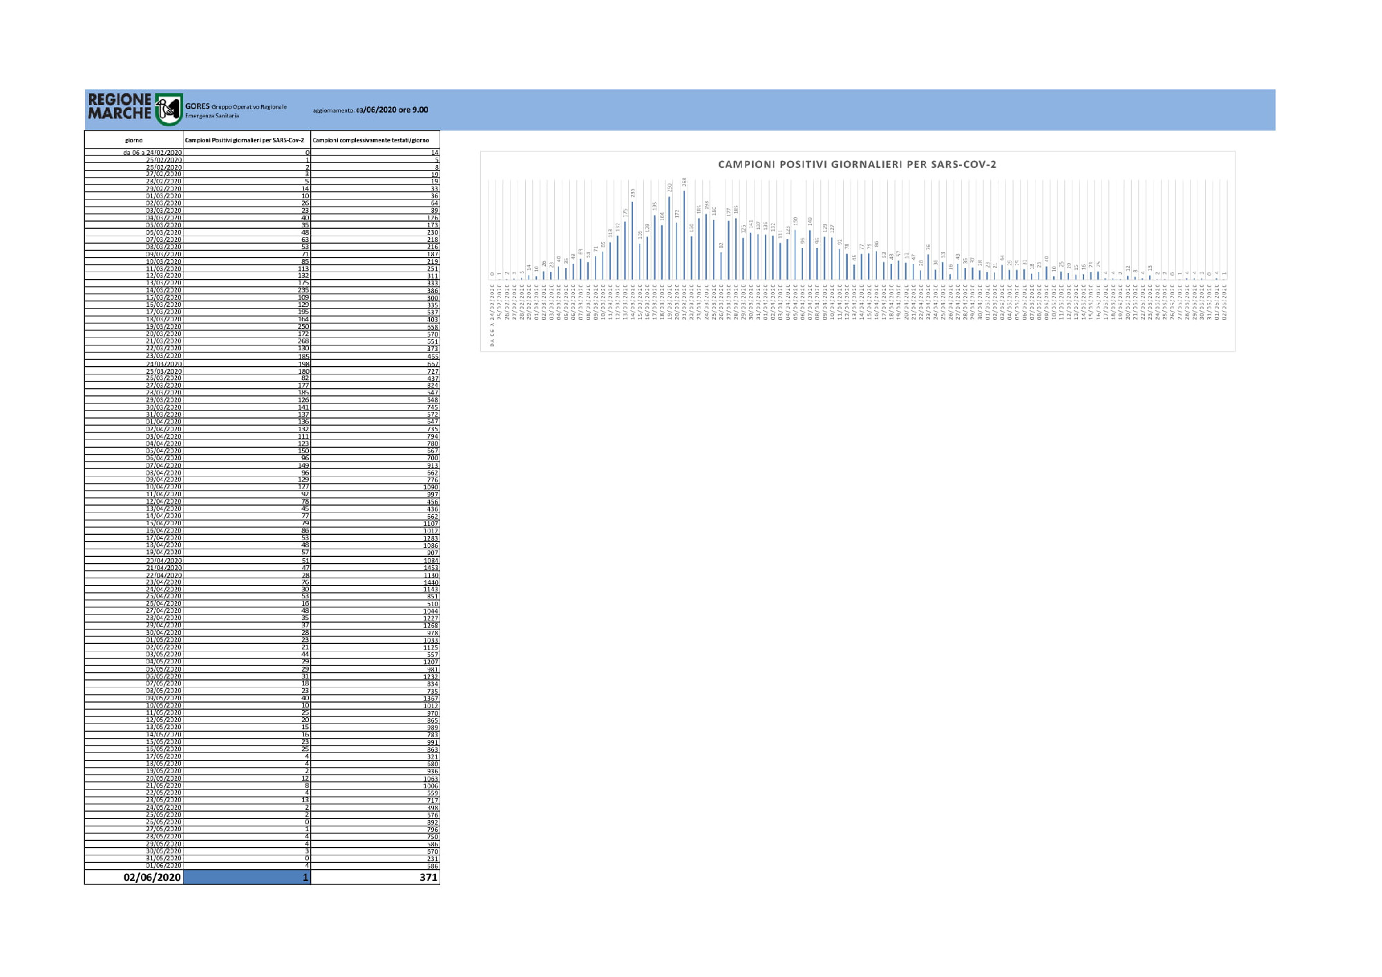
Task: Click tested count 231 in 31/05/2020 row
Action: (x=433, y=859)
